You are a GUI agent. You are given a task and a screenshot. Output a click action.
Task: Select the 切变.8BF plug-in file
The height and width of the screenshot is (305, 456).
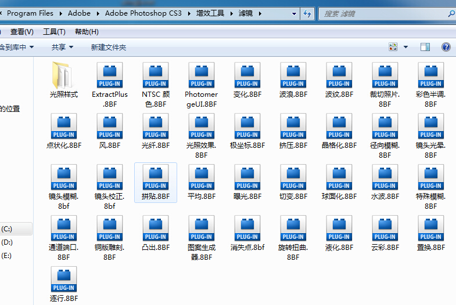point(293,181)
